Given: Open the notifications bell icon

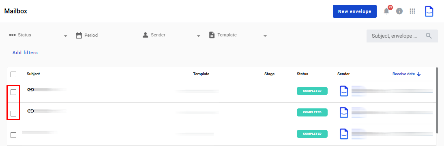Looking at the screenshot, I should [386, 11].
